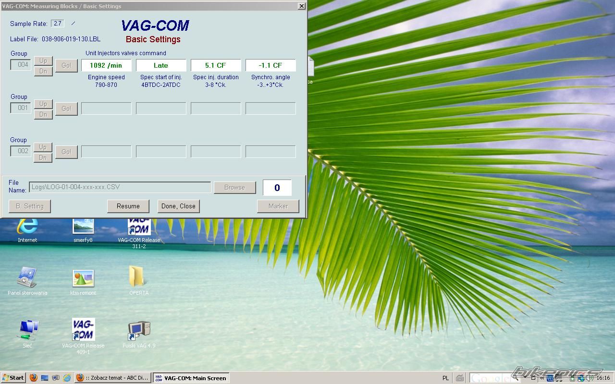Open the Start menu
The height and width of the screenshot is (384, 615).
(13, 378)
